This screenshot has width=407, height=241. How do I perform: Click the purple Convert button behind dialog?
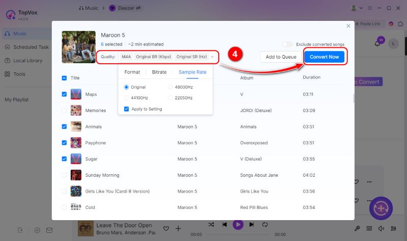[368, 82]
